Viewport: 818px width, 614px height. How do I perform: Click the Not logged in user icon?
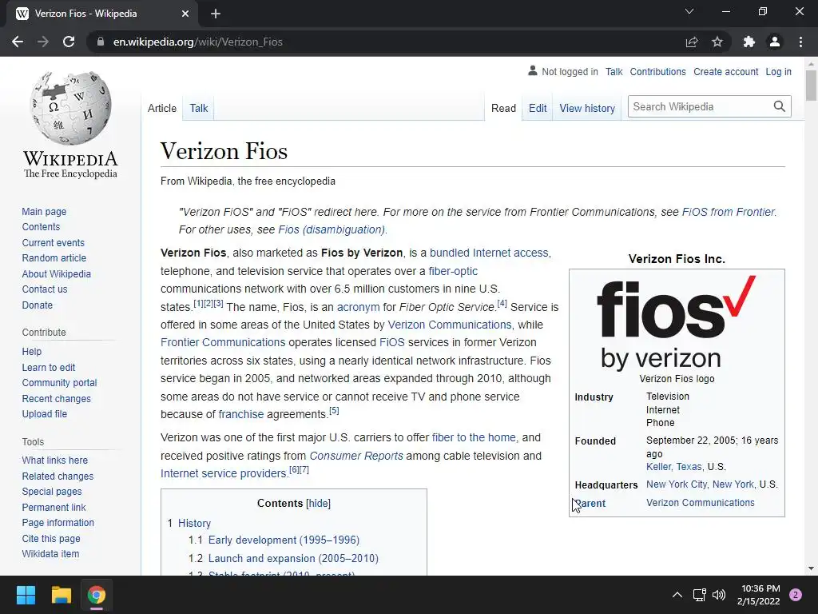pos(532,70)
